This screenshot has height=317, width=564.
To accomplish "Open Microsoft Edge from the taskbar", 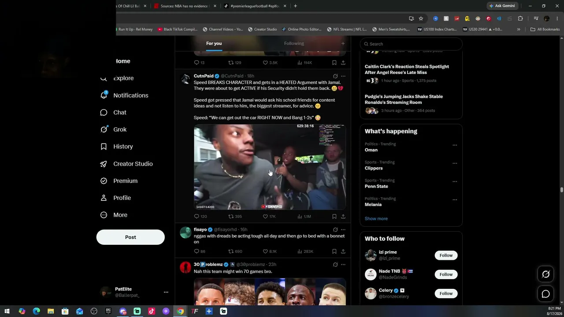I will [x=36, y=311].
